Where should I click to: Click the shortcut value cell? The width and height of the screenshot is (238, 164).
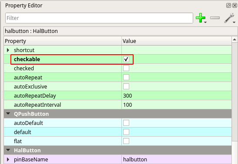tap(177, 50)
